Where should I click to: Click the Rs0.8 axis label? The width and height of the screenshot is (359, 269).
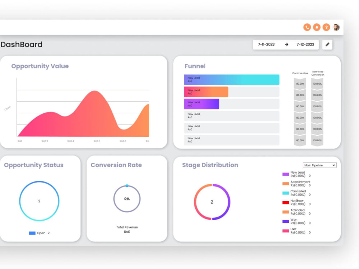pyautogui.click(x=123, y=141)
